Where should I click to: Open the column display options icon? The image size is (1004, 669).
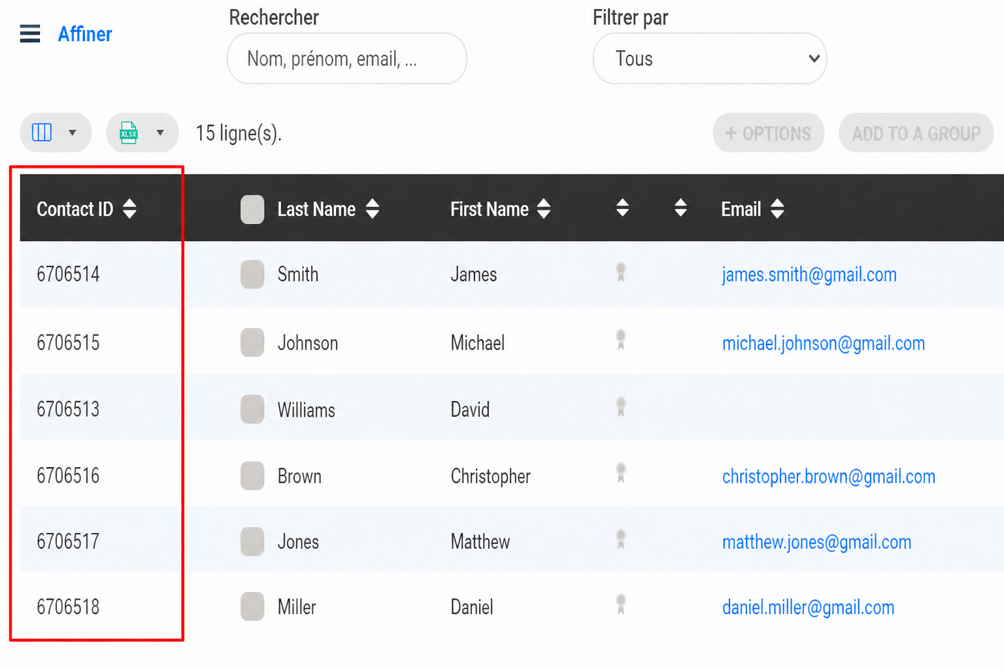coord(42,133)
